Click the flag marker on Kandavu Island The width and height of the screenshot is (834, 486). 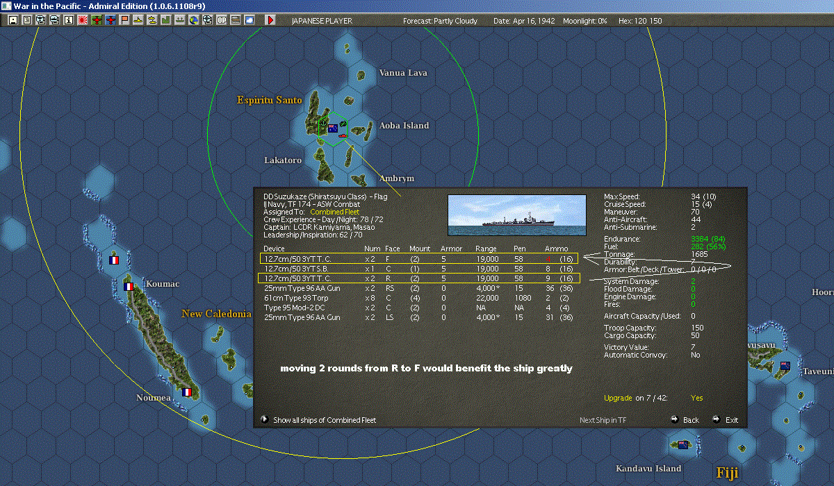[x=683, y=444]
